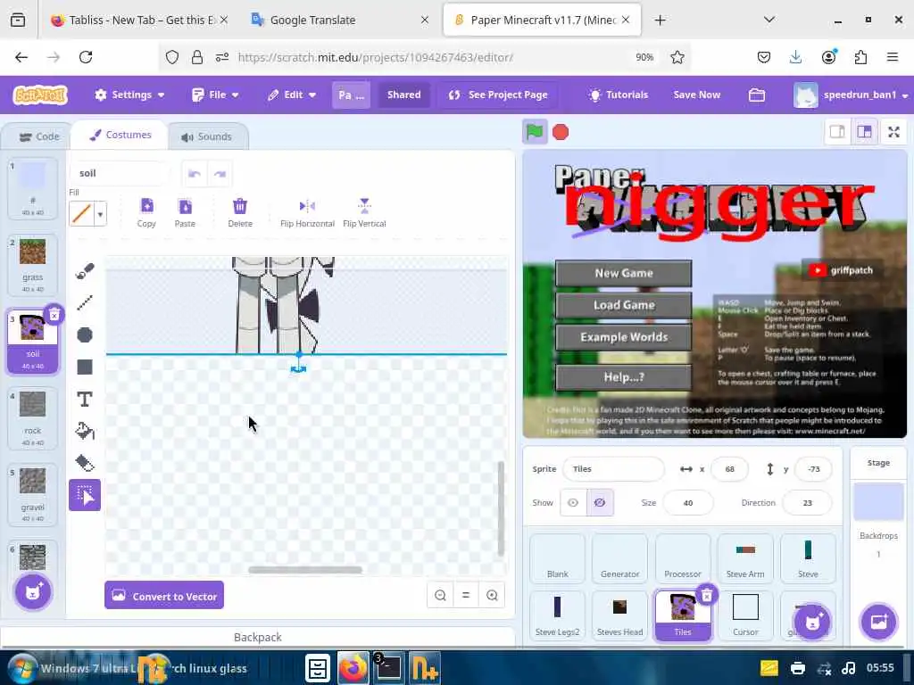Select the Fill bucket tool

85,431
